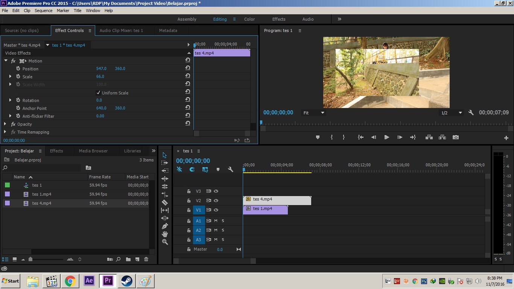The image size is (514, 289).
Task: Uncheck the Uniform Scale checkbox
Action: 99,93
